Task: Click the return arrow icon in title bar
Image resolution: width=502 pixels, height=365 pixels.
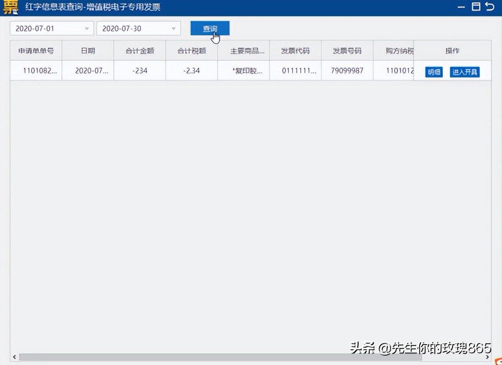Action: [x=489, y=7]
